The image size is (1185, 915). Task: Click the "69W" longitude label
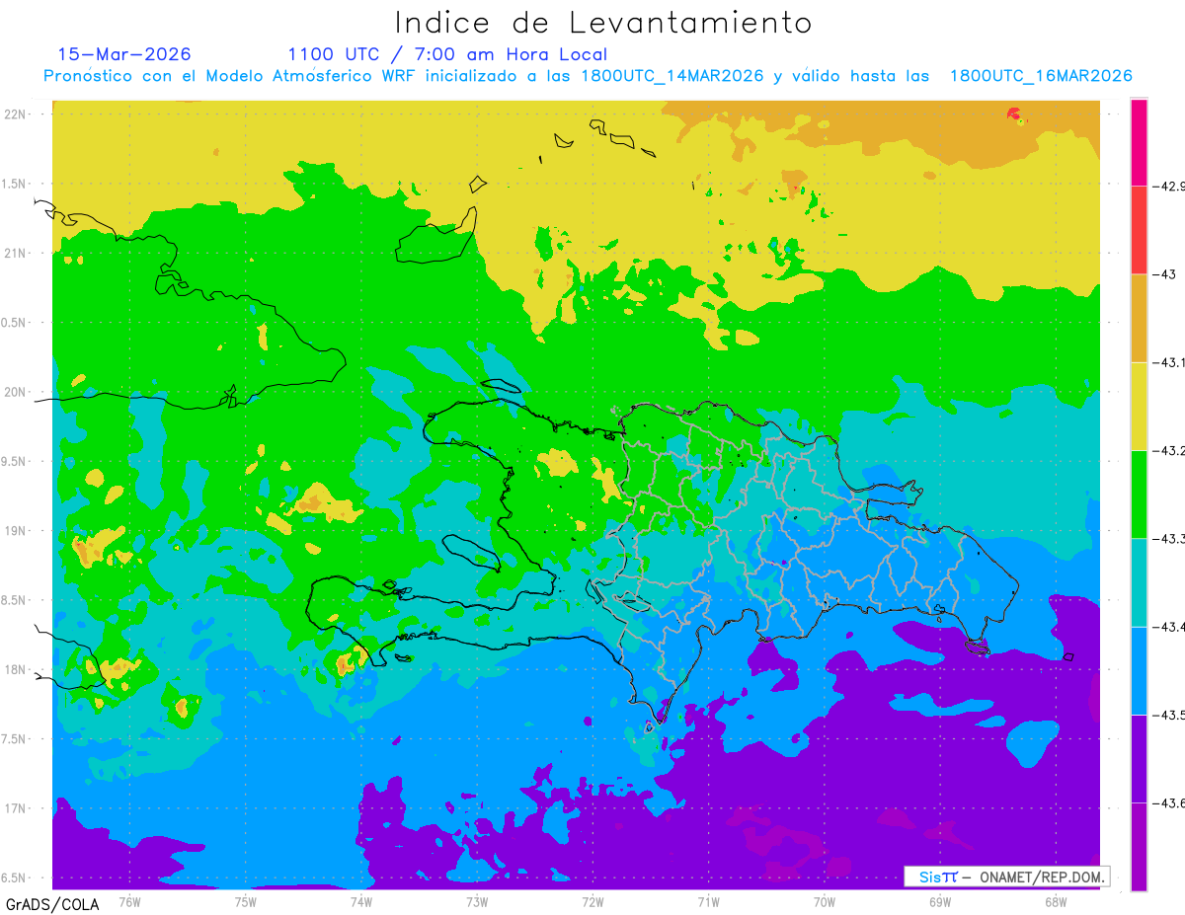click(940, 902)
